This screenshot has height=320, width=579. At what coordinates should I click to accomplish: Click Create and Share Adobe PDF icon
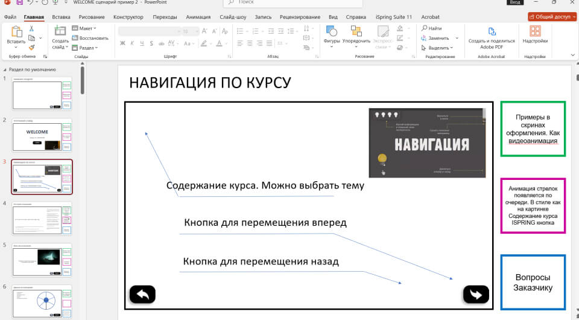tap(492, 31)
